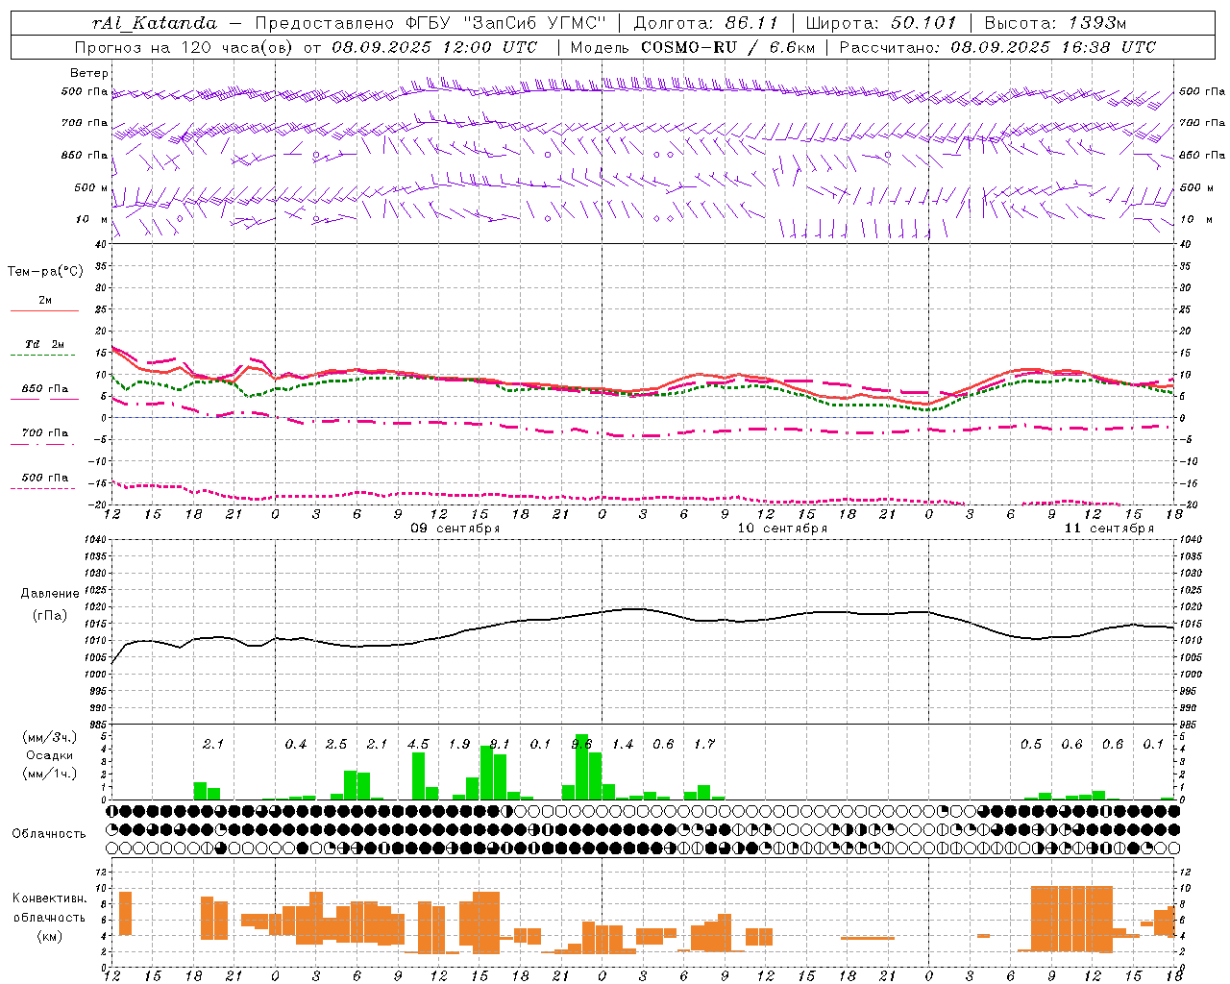Image resolution: width=1230 pixels, height=984 pixels.
Task: Click the (мм/3ч.) precipitation unit label
Action: (x=49, y=738)
